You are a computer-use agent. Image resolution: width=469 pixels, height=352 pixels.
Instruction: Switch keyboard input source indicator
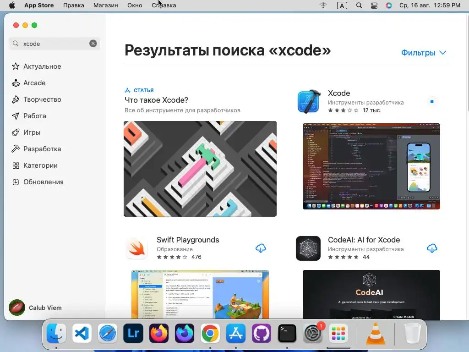[x=342, y=5]
